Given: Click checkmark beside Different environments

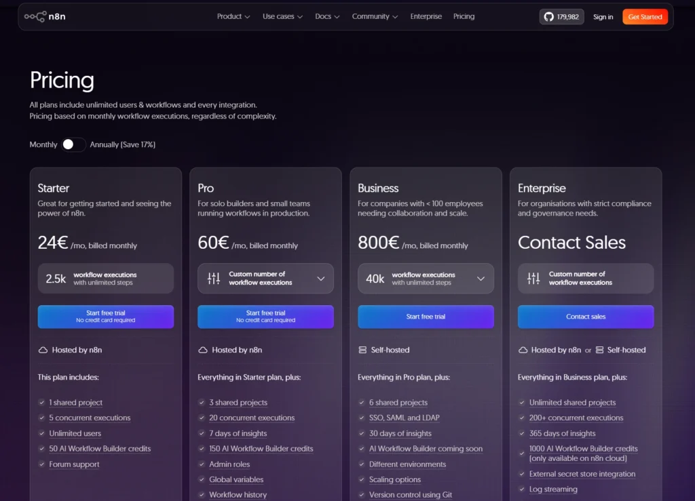Looking at the screenshot, I should pyautogui.click(x=362, y=464).
